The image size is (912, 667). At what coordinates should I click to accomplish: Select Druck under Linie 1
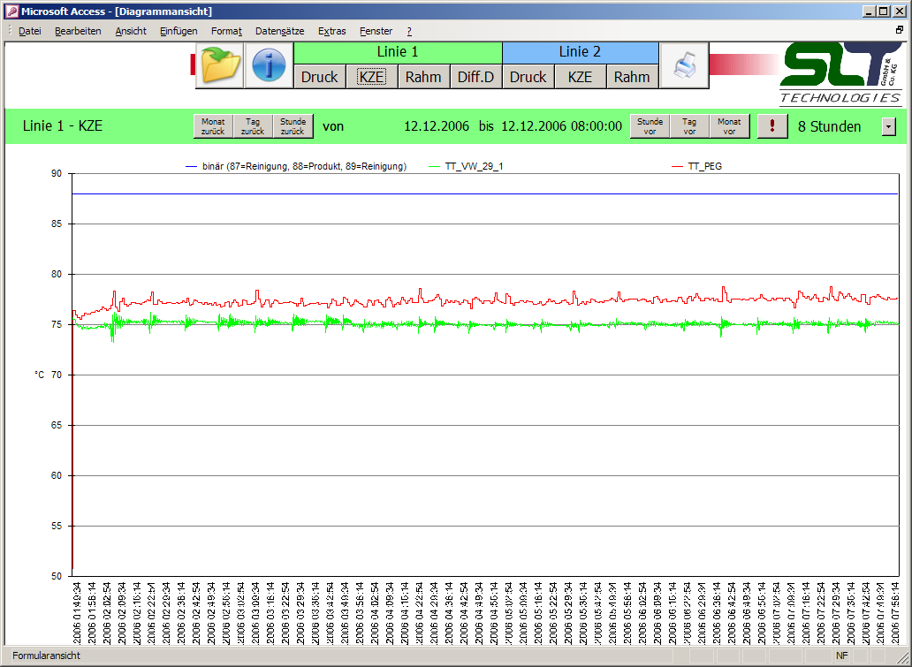(319, 77)
